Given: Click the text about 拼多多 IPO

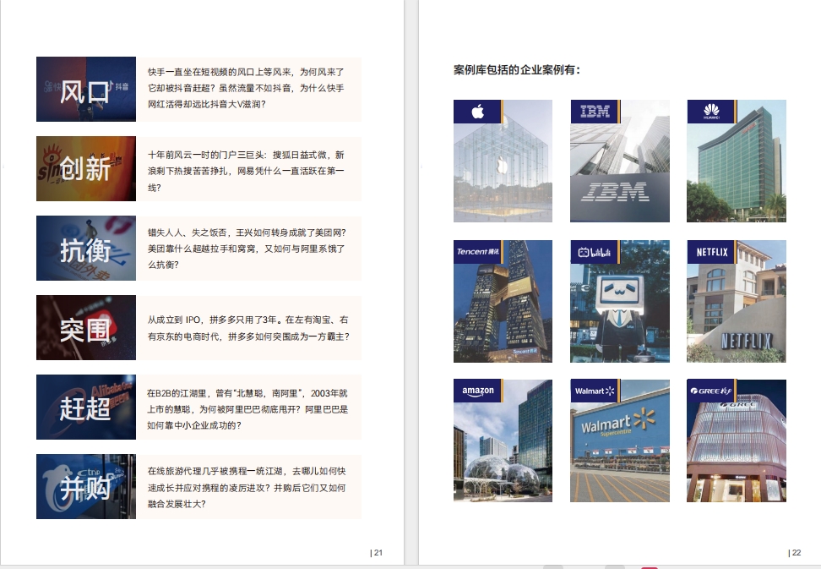Looking at the screenshot, I should (248, 328).
